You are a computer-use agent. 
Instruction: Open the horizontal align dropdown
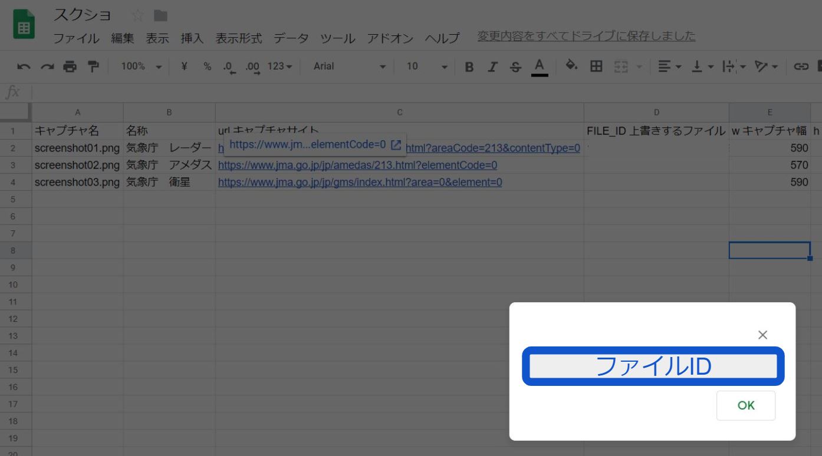(669, 67)
